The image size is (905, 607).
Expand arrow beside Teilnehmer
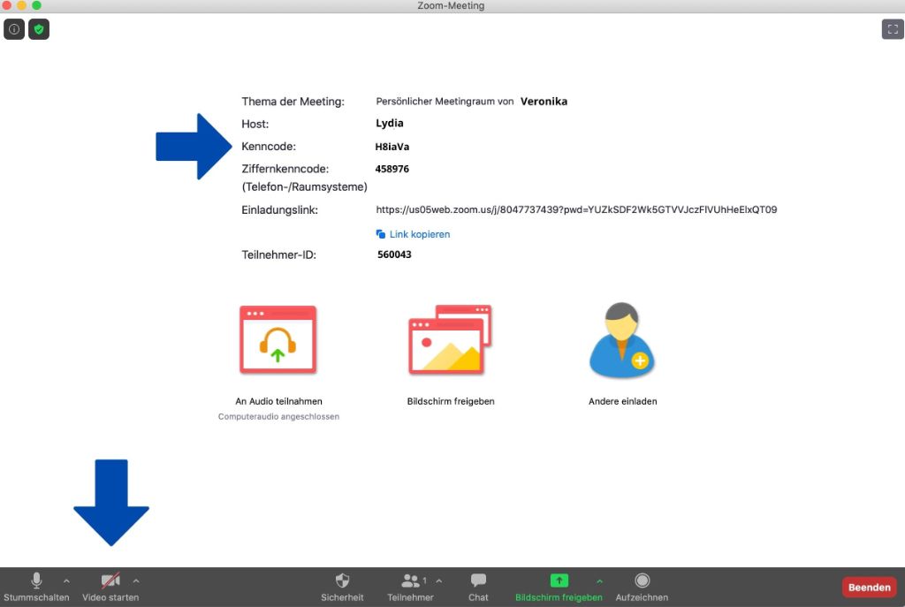439,581
